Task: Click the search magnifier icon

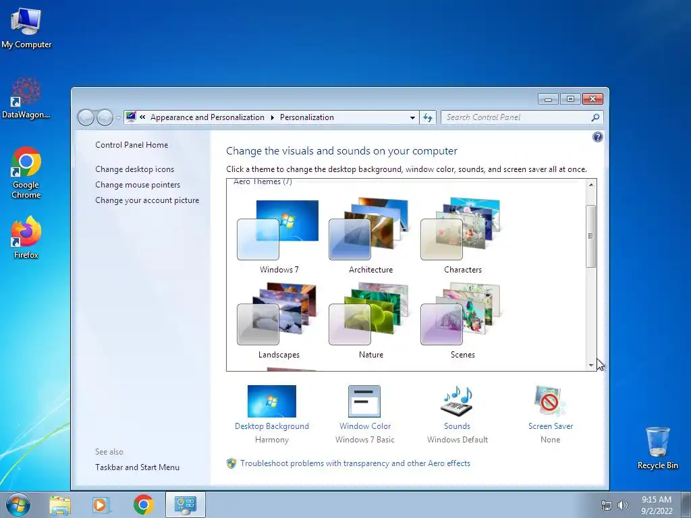Action: [595, 117]
